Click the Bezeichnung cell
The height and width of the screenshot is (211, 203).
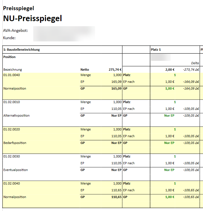[13, 70]
